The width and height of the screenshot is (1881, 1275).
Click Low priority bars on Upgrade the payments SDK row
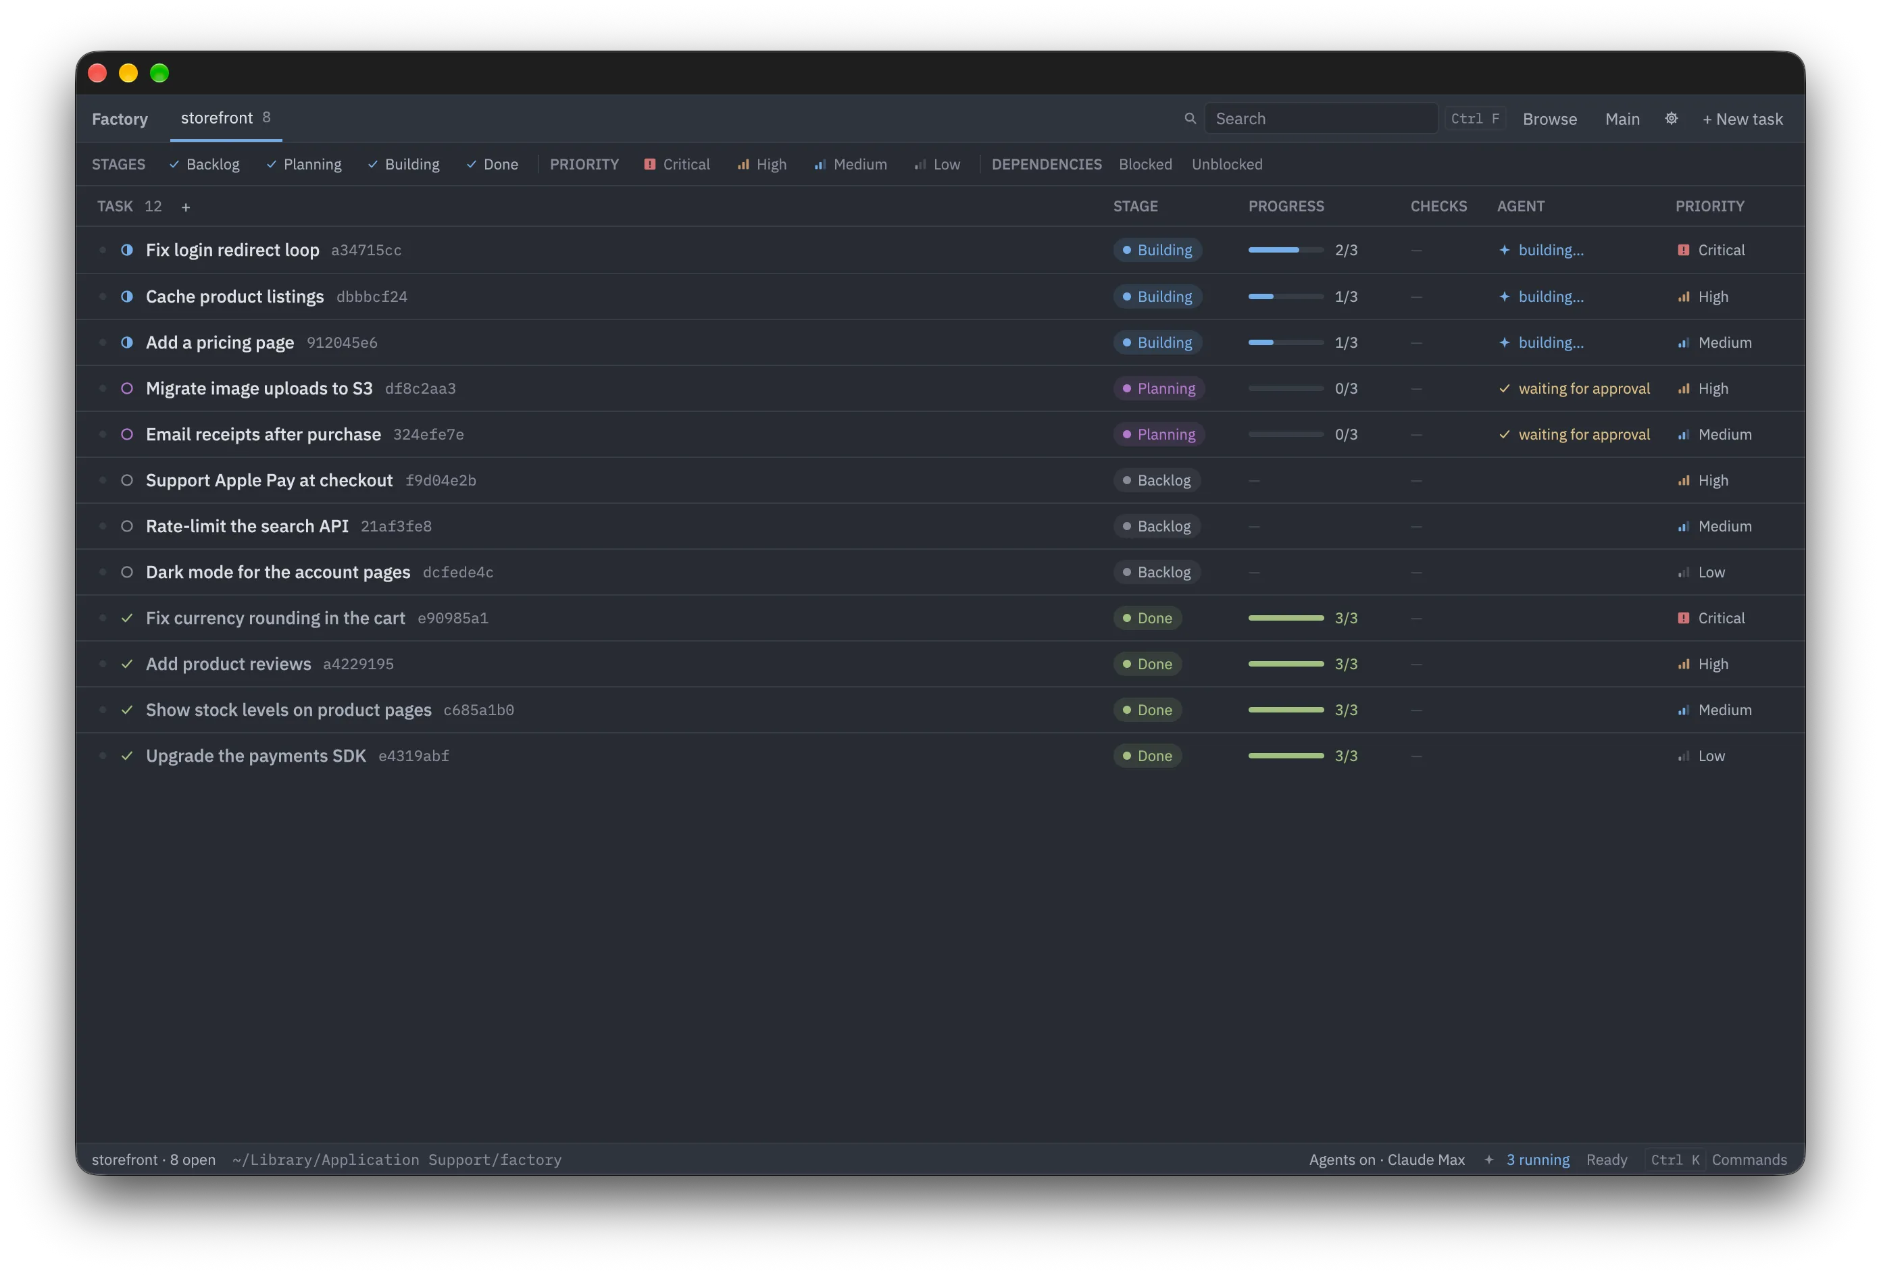(1684, 756)
